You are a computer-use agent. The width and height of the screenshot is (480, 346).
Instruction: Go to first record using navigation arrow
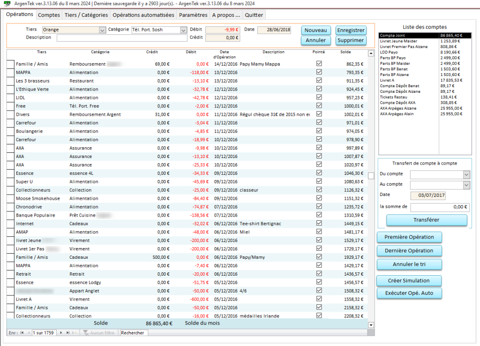click(22, 332)
